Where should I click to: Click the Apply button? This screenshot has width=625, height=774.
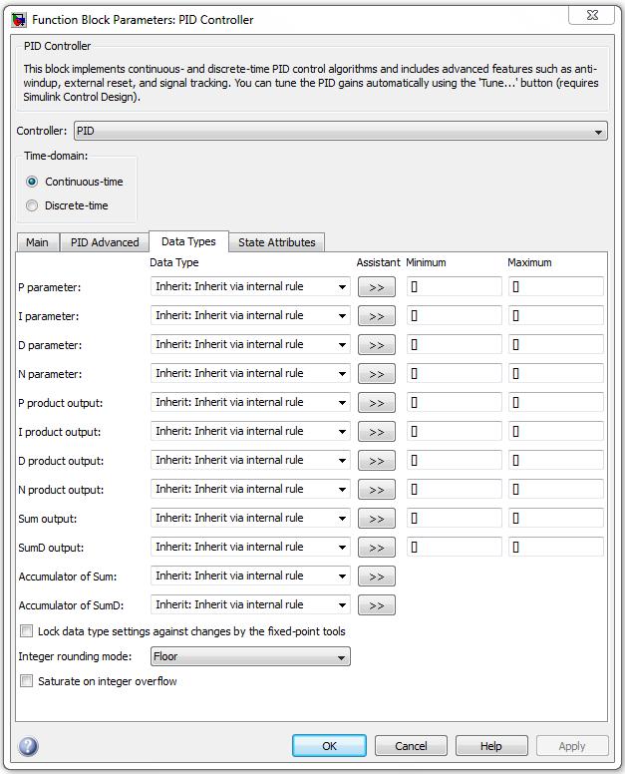point(572,746)
